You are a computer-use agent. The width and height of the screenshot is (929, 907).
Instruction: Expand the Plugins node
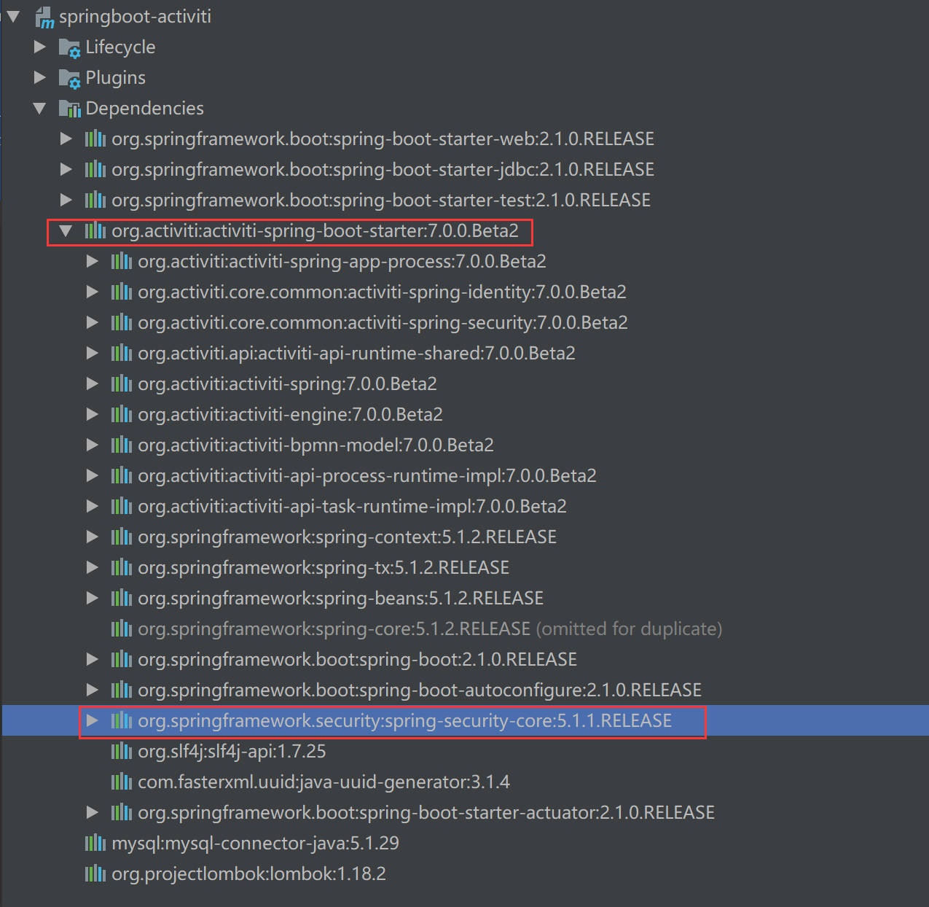40,77
